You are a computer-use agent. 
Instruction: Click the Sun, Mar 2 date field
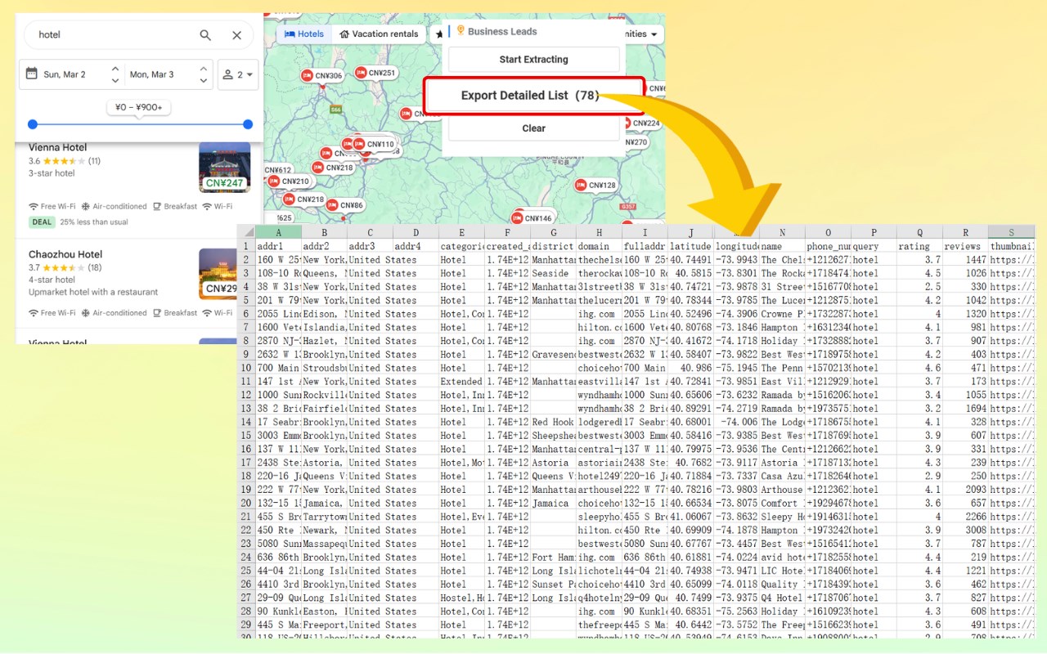click(x=65, y=74)
